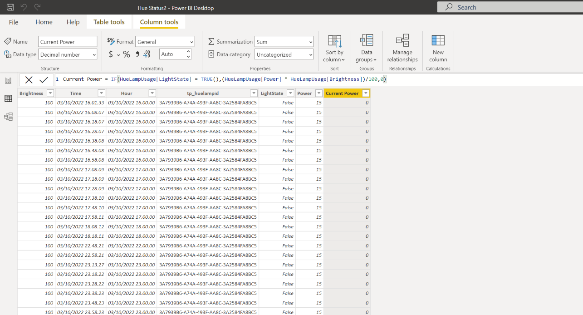Open the LightState column filter arrow

pos(289,94)
